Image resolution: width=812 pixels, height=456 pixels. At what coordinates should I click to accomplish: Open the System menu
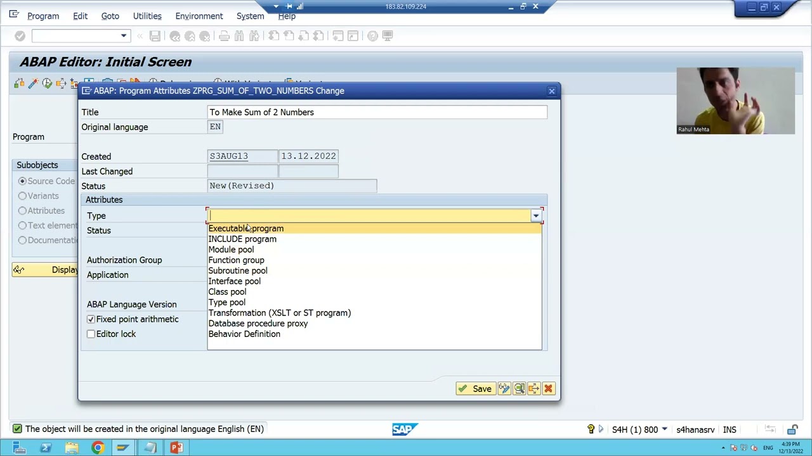(x=250, y=16)
